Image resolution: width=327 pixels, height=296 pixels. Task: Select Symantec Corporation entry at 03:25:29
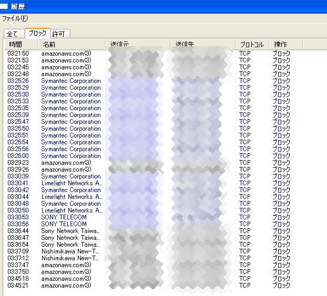click(149, 88)
